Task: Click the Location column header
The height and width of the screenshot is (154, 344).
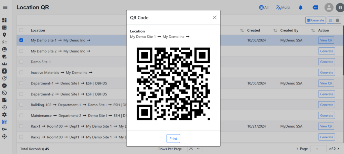Action: pyautogui.click(x=38, y=30)
